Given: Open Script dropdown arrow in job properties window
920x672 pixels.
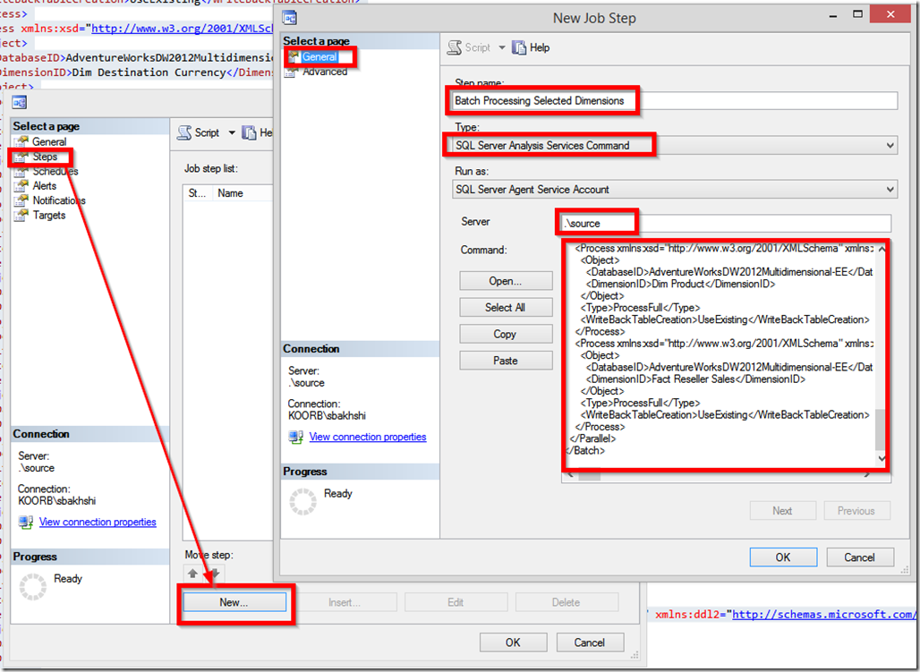Looking at the screenshot, I should [x=232, y=132].
